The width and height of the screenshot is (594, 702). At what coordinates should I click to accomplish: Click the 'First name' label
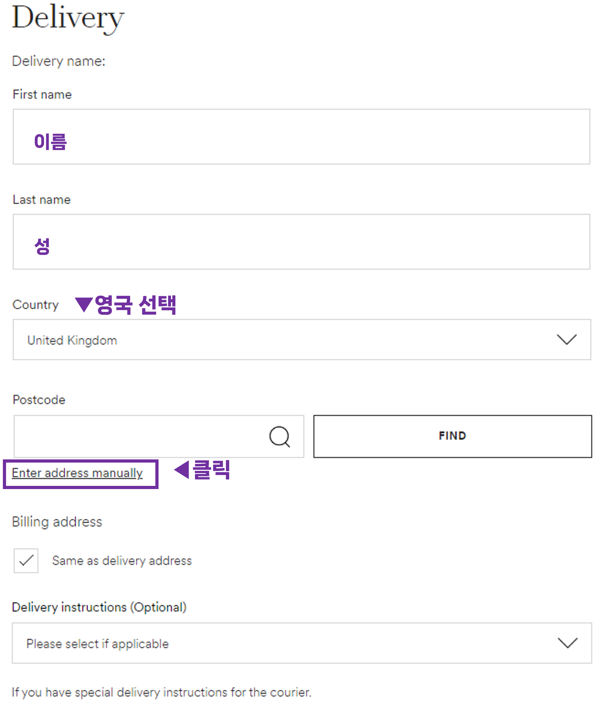coord(42,94)
